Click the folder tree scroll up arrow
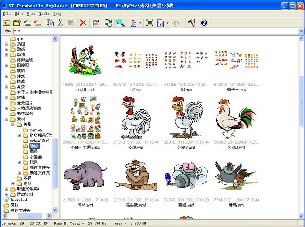Screen dimensions: 305x227 point(54,39)
